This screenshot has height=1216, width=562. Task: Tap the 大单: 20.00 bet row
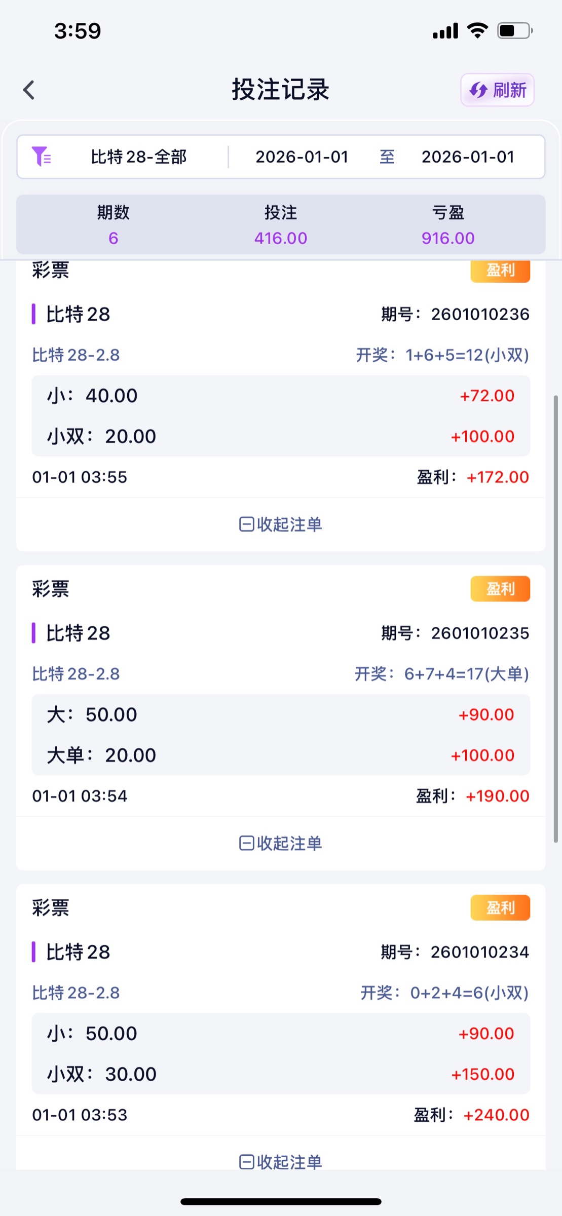[x=281, y=755]
